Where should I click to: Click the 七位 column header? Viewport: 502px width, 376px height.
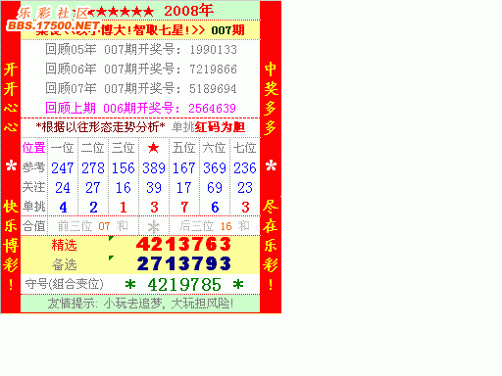[245, 148]
